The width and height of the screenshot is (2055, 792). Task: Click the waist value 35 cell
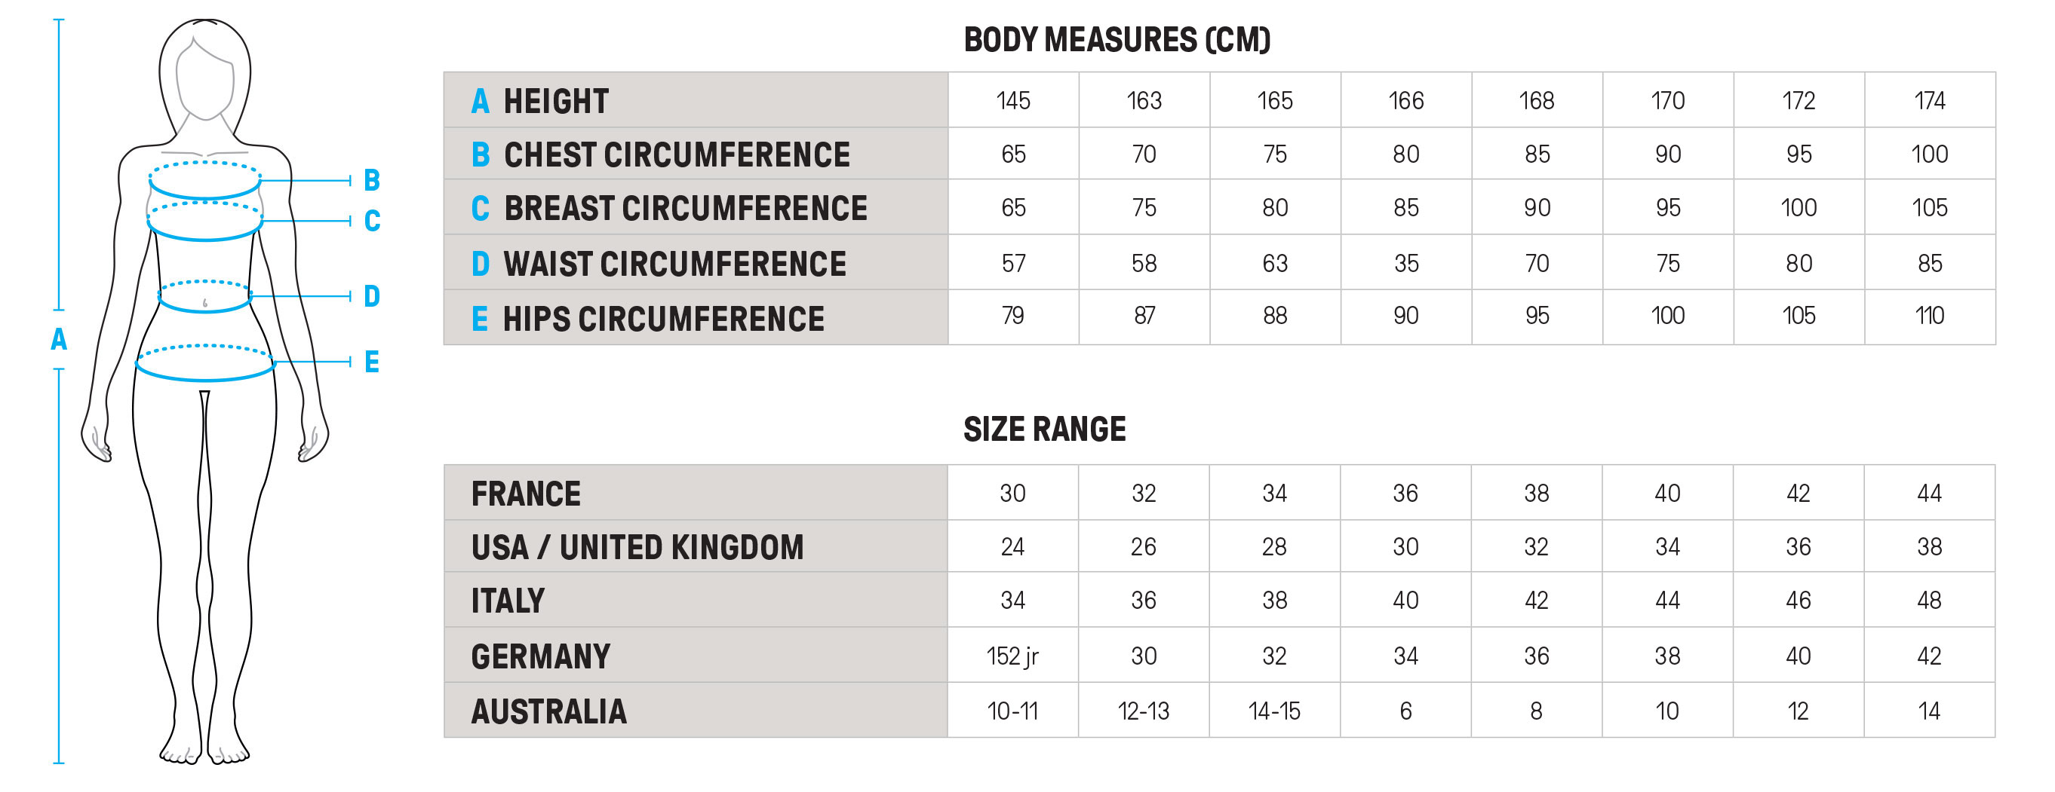(1405, 264)
